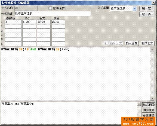Click the maximum value field 30.00

point(44,22)
